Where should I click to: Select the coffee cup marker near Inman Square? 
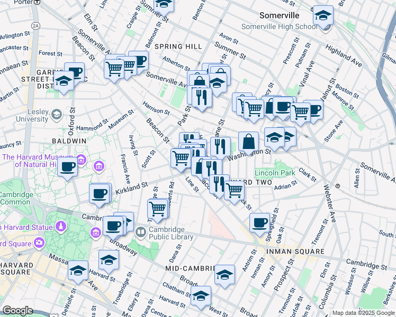click(259, 222)
